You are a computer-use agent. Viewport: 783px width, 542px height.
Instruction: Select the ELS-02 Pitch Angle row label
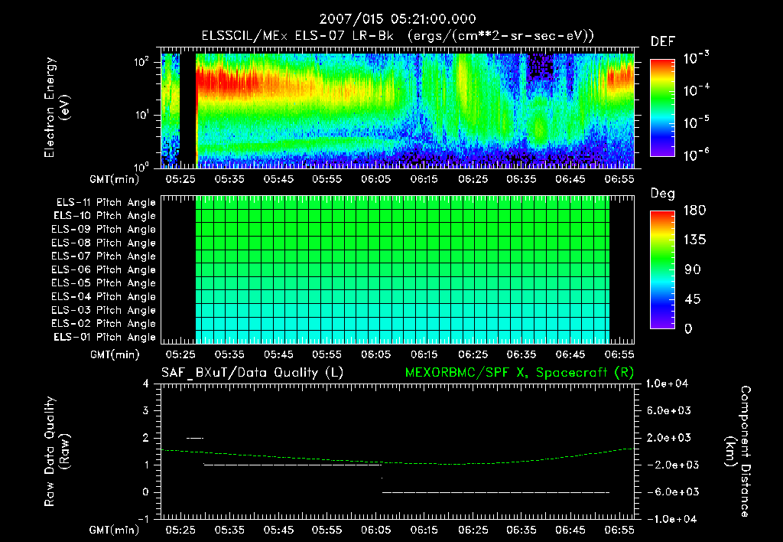pos(104,324)
